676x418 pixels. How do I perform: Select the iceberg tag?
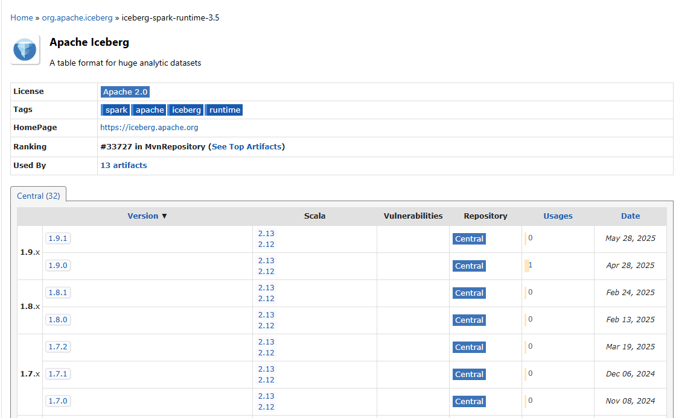coord(186,110)
